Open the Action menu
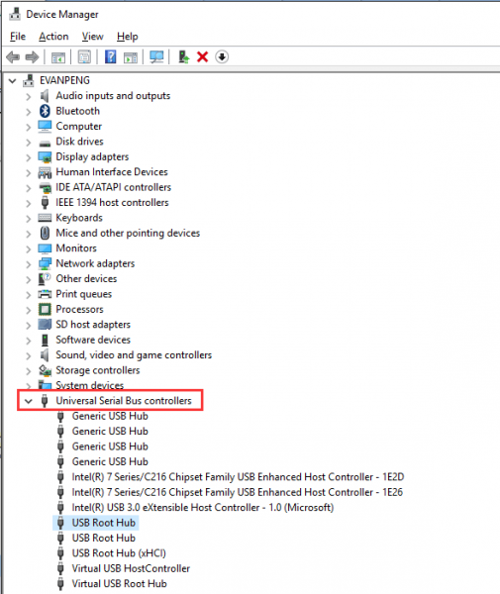The width and height of the screenshot is (500, 594). (x=53, y=37)
